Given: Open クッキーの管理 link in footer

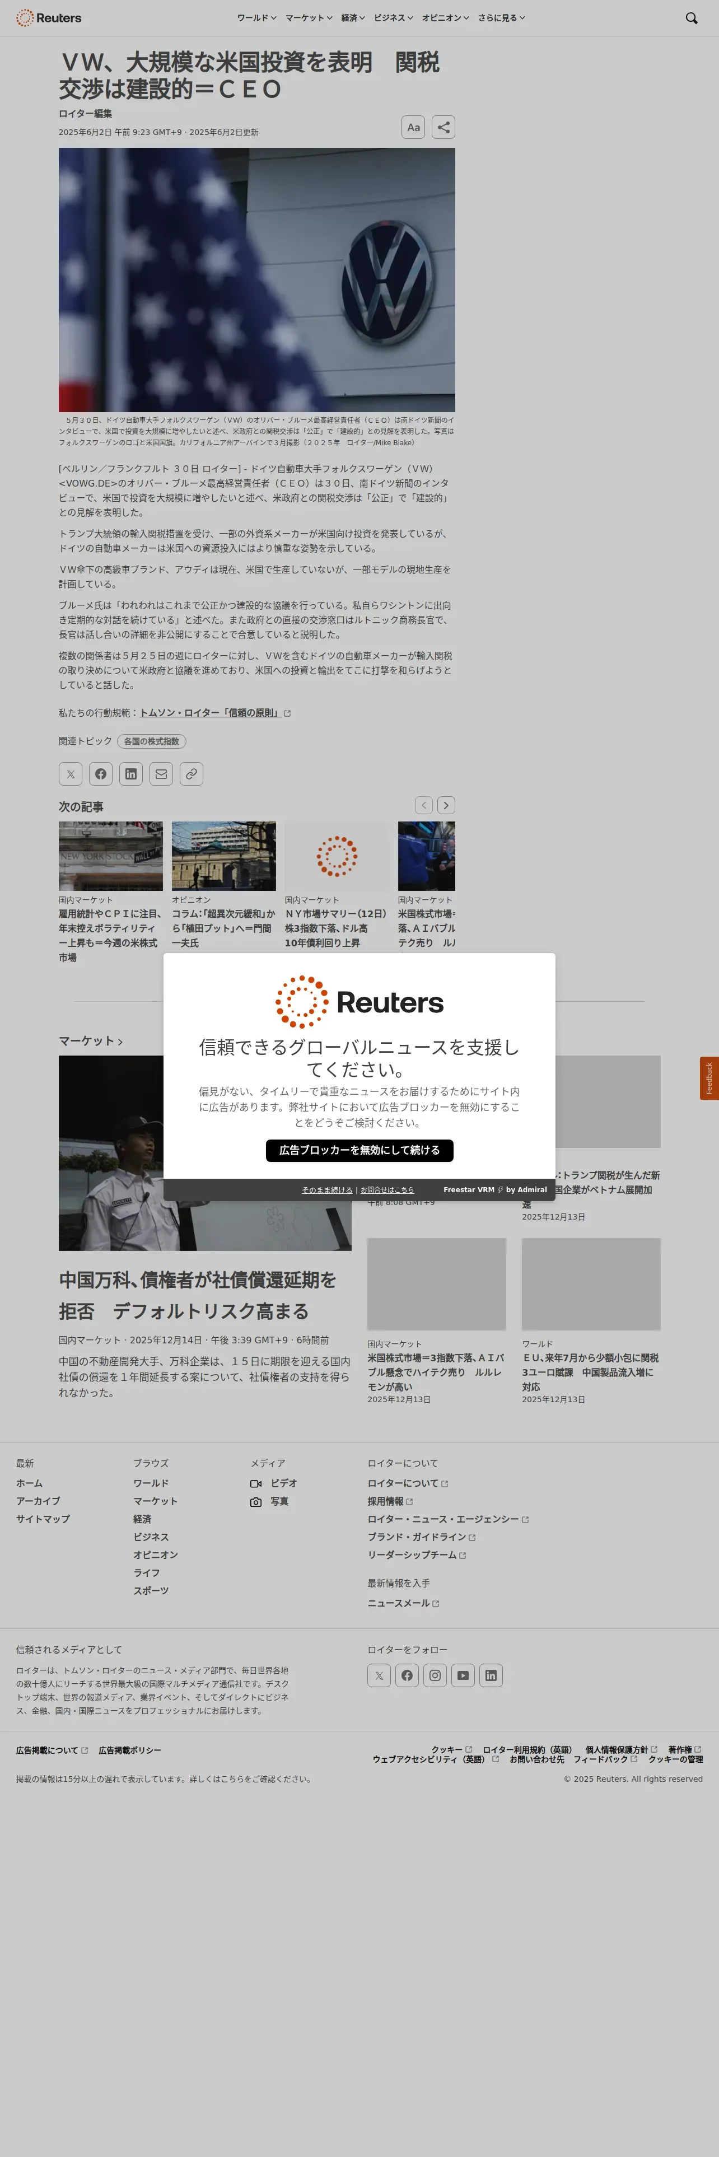Looking at the screenshot, I should (675, 1758).
